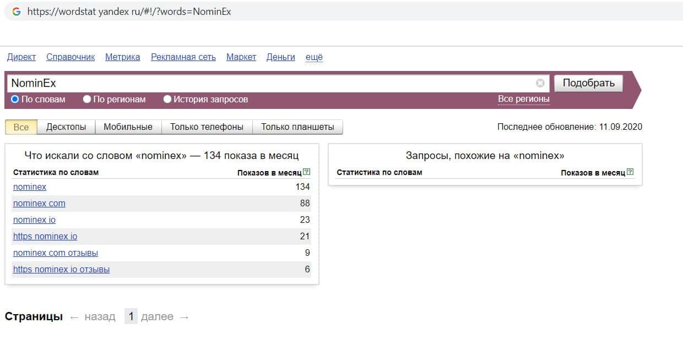Image resolution: width=683 pixels, height=351 pixels.
Task: Select page number 1 in pagination
Action: click(x=131, y=316)
